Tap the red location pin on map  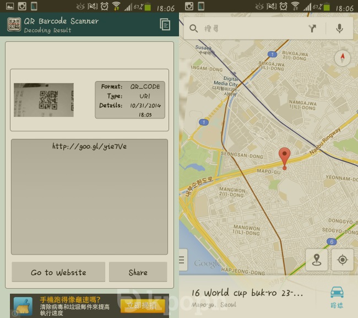click(285, 159)
